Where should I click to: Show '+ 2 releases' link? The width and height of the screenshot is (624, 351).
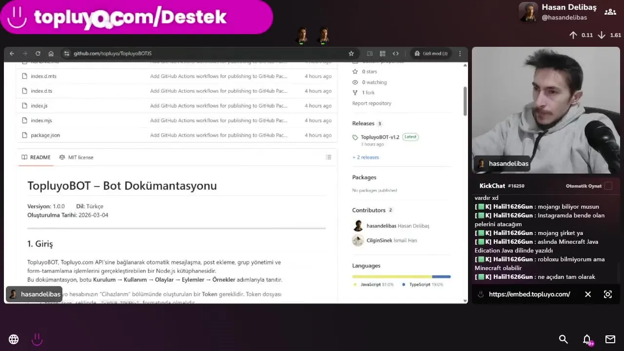(366, 157)
